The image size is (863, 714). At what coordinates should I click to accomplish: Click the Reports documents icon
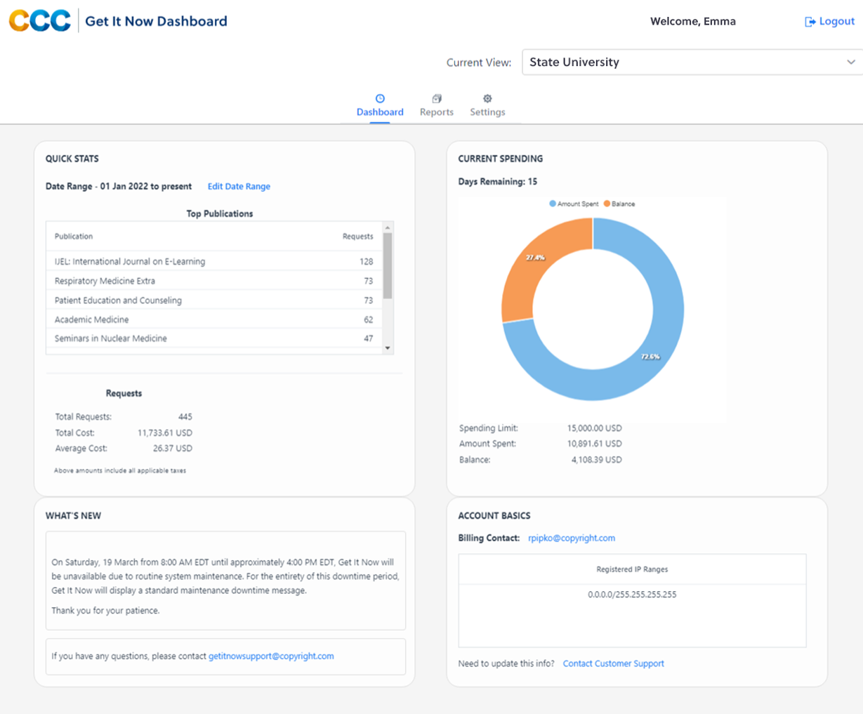click(437, 98)
